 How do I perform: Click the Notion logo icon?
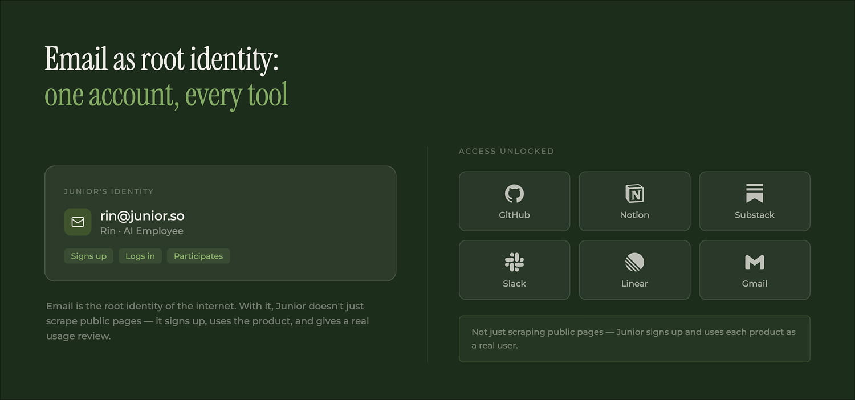click(x=634, y=194)
